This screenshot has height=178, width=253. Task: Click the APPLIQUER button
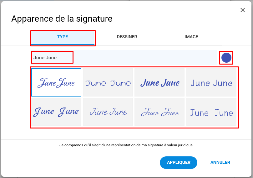point(179,162)
